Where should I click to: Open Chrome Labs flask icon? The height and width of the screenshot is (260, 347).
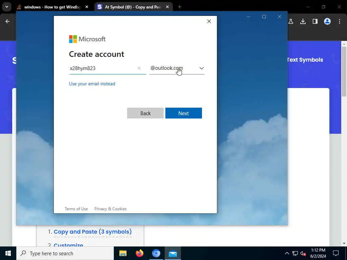click(291, 21)
